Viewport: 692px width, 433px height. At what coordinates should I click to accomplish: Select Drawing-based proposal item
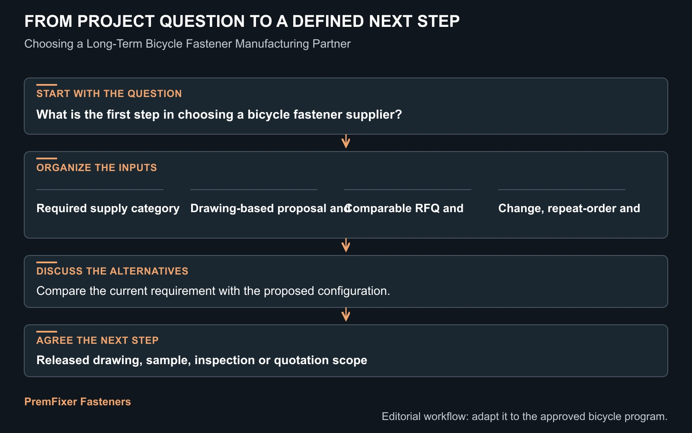270,208
